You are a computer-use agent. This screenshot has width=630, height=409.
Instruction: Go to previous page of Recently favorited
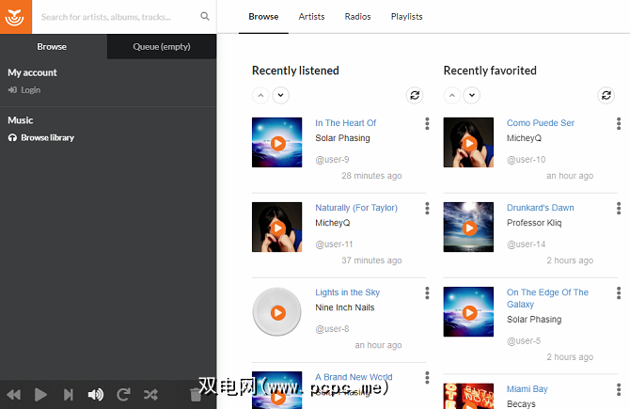(x=452, y=96)
